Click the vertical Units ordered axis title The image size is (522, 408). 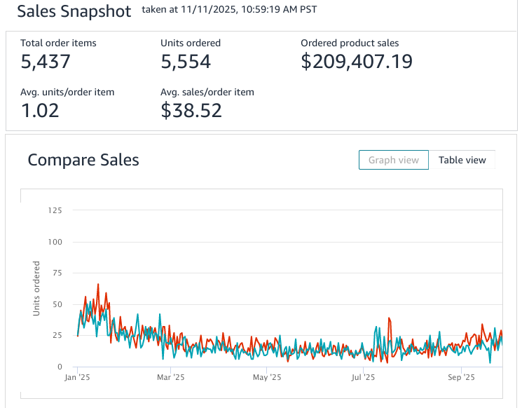[x=36, y=288]
